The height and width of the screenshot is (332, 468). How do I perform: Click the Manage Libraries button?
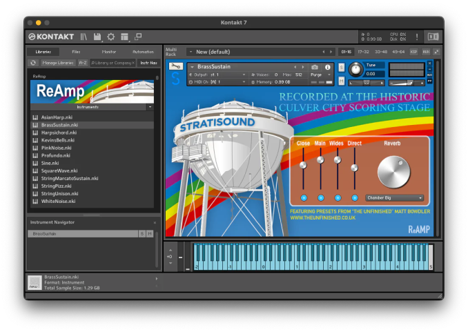coord(58,63)
